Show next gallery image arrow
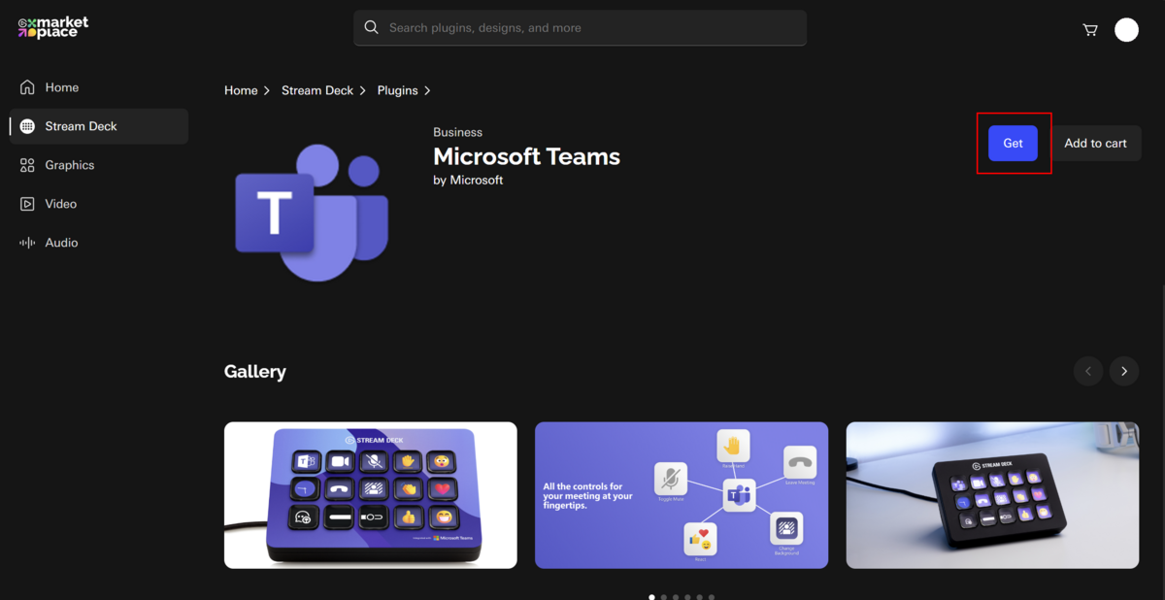Viewport: 1165px width, 600px height. tap(1124, 371)
